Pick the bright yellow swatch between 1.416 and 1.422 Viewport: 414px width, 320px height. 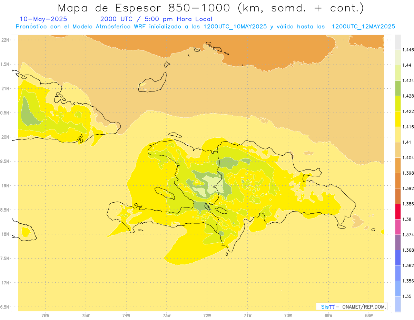tap(398, 119)
